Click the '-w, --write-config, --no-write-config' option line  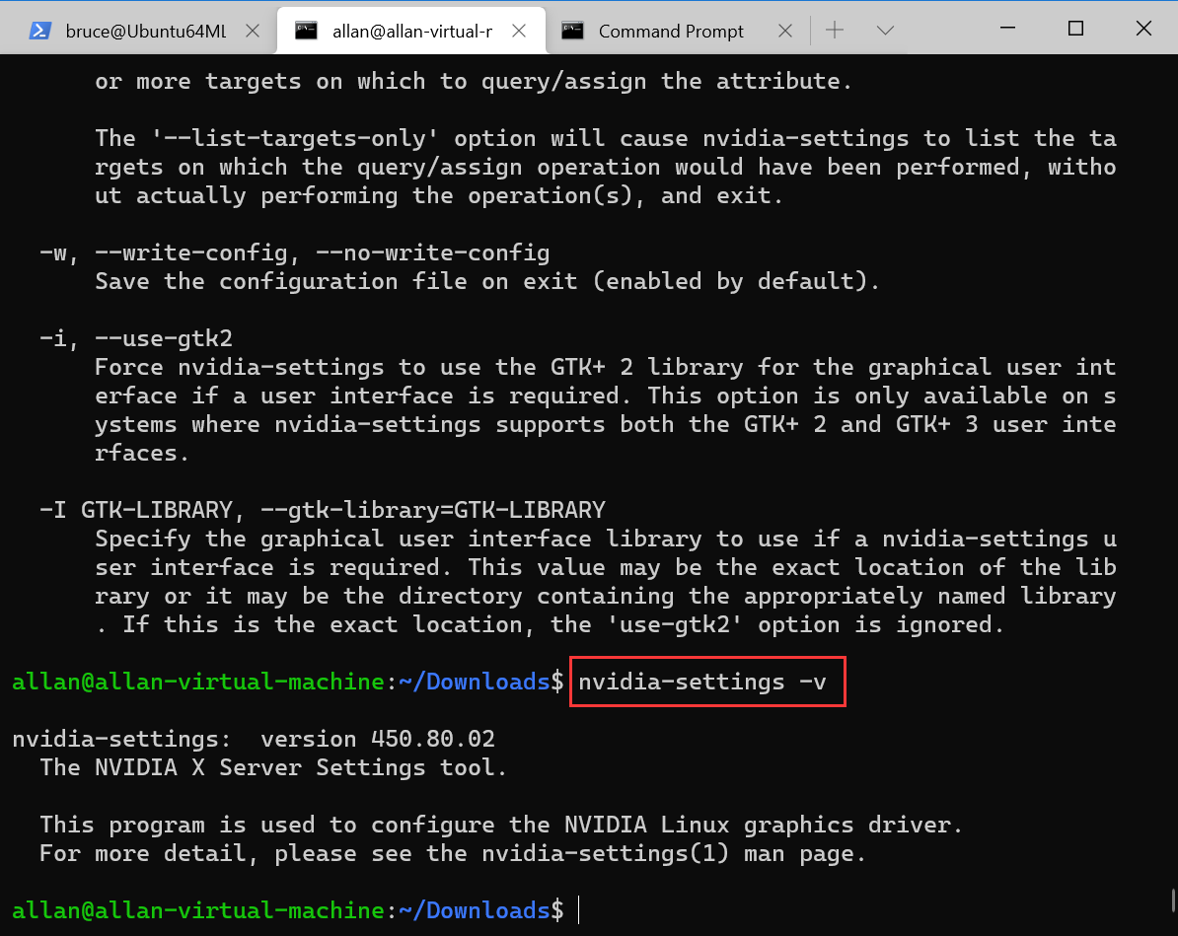coord(294,253)
